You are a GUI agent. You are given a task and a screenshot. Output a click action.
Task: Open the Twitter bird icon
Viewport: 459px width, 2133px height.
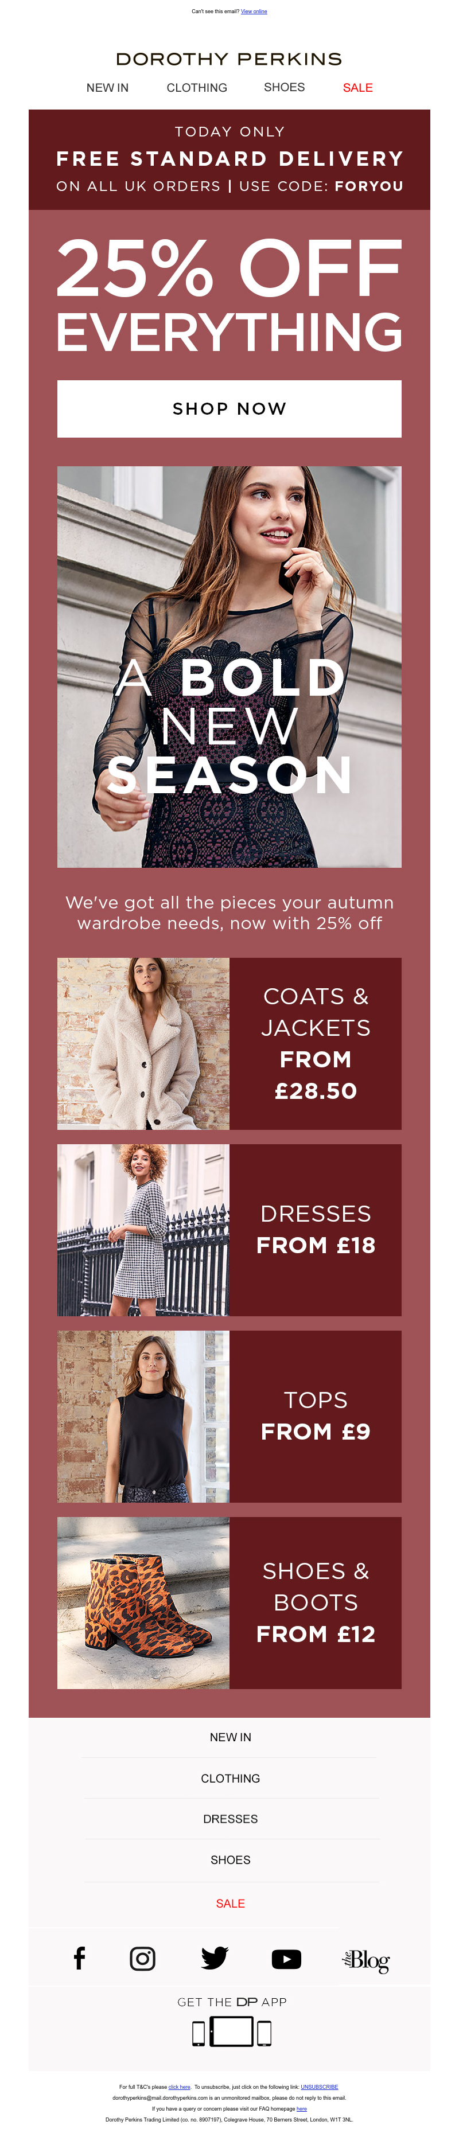click(x=215, y=1958)
